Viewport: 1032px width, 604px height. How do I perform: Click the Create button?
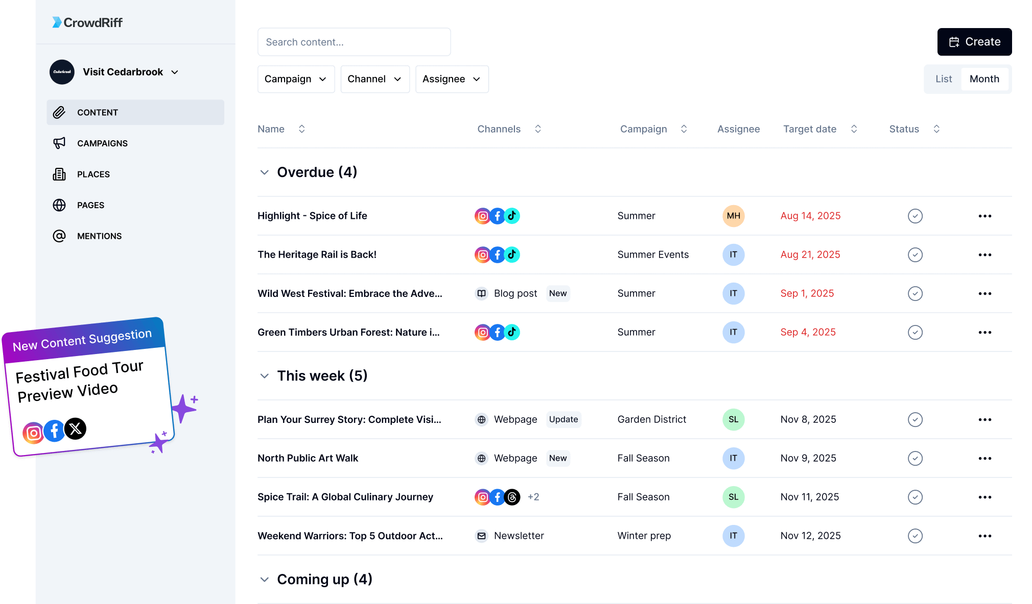(x=974, y=42)
